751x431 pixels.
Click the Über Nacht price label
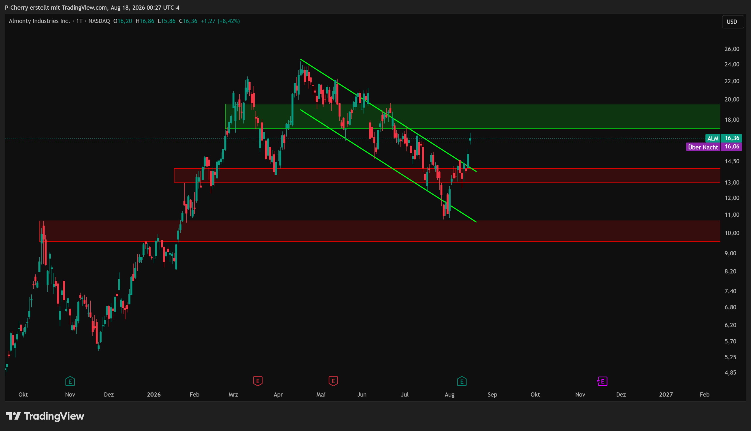pyautogui.click(x=714, y=147)
